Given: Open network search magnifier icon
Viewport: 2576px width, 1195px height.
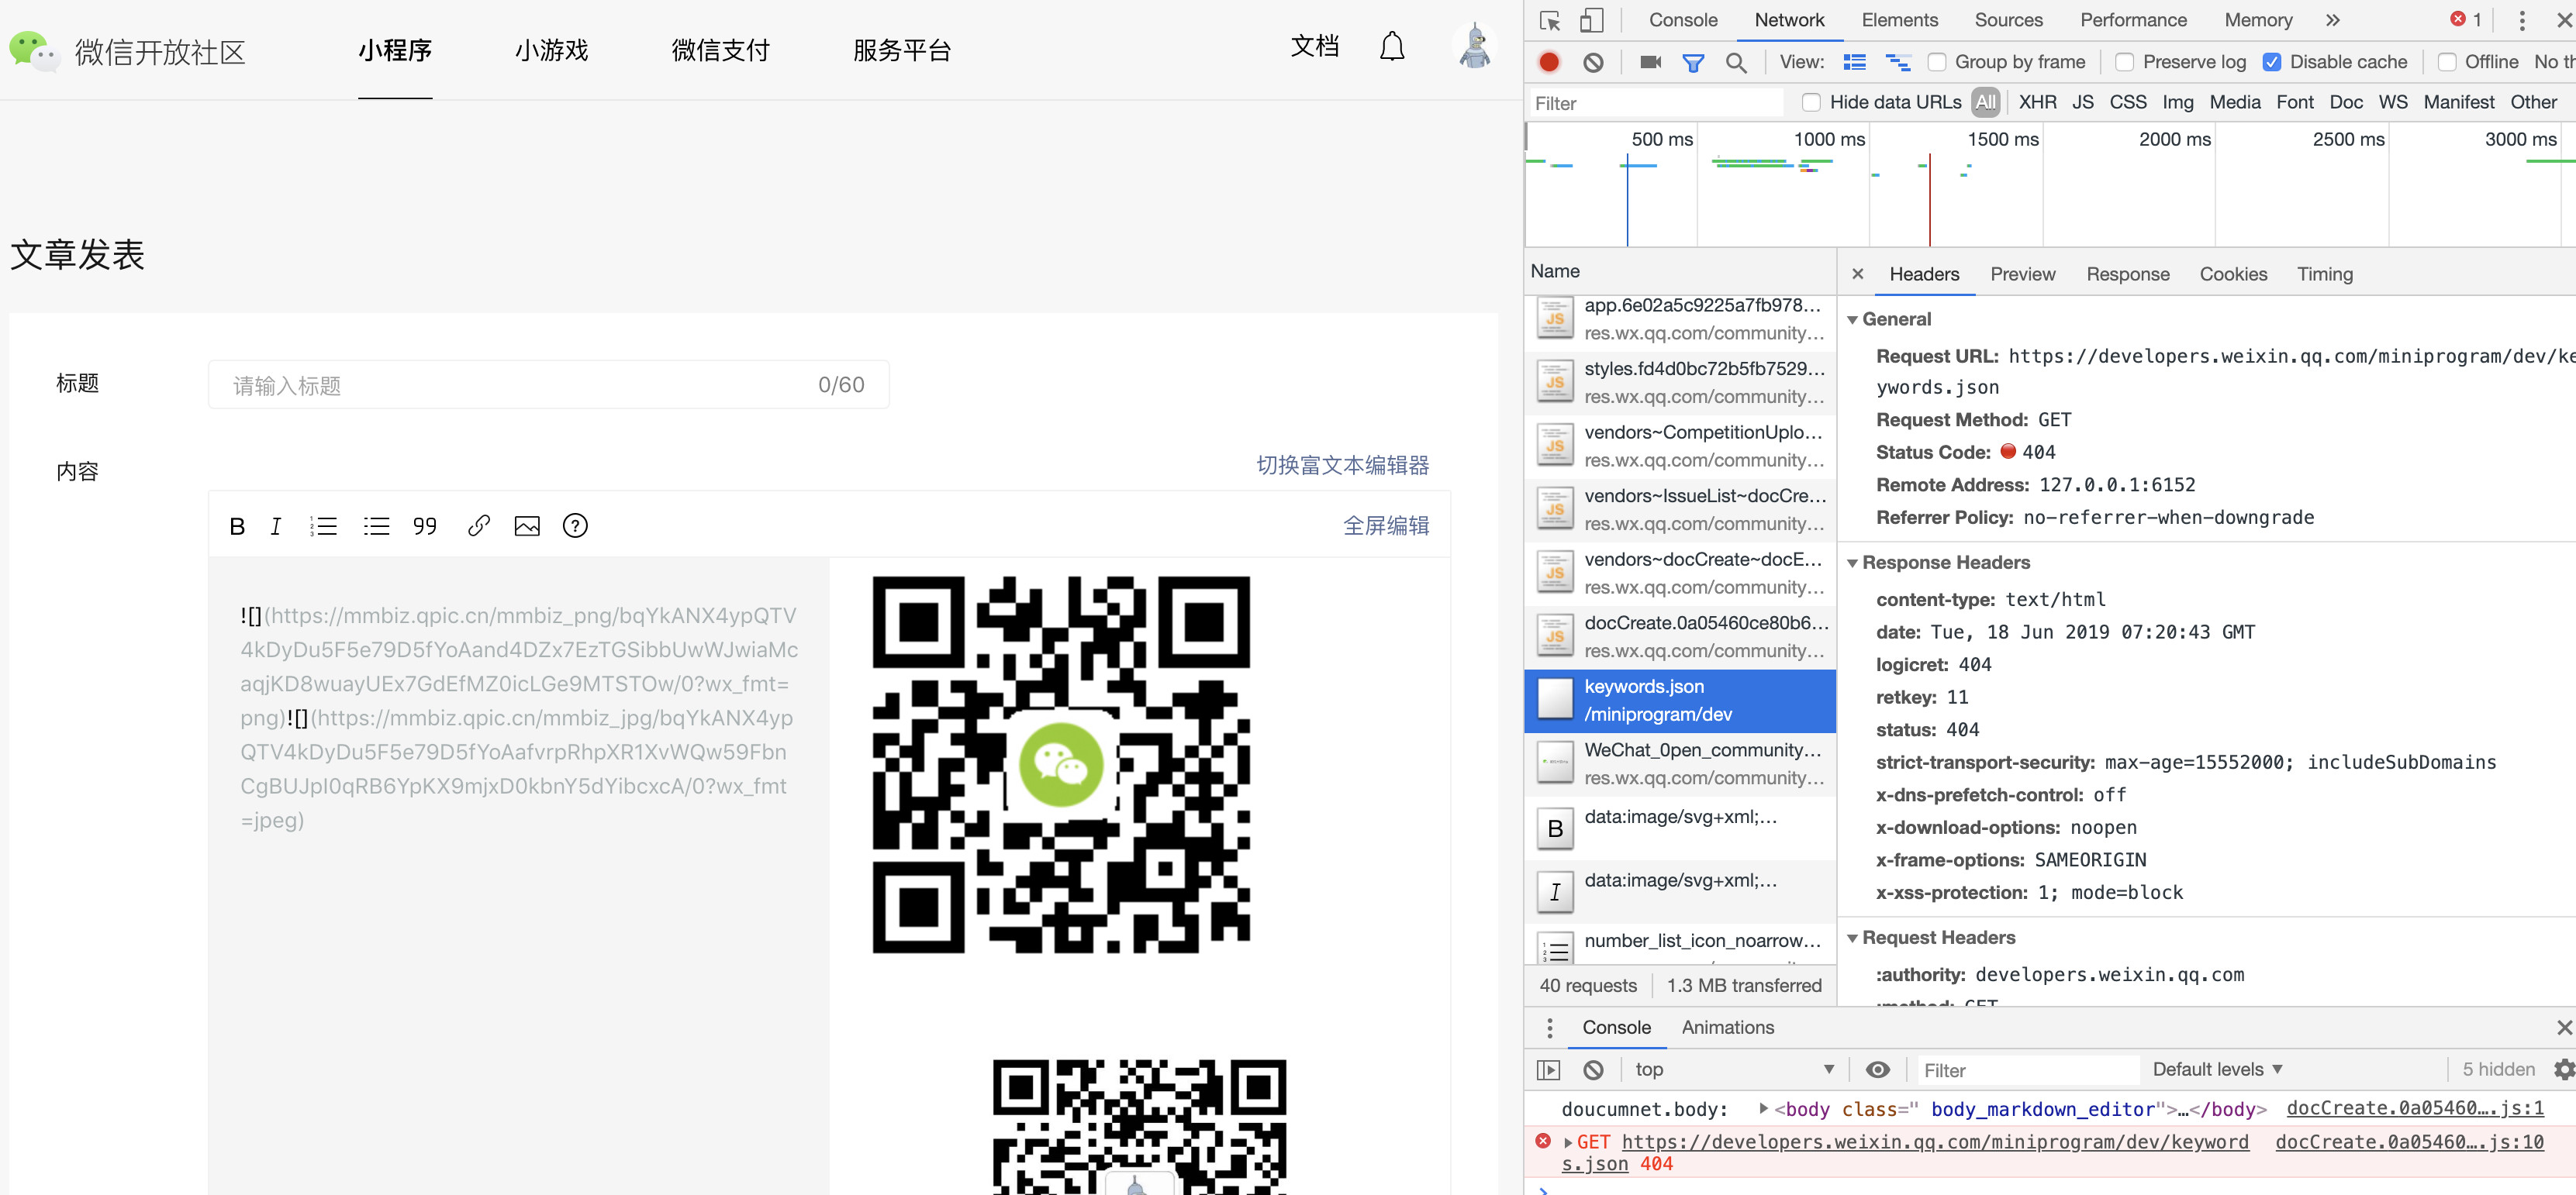Looking at the screenshot, I should pyautogui.click(x=1736, y=63).
